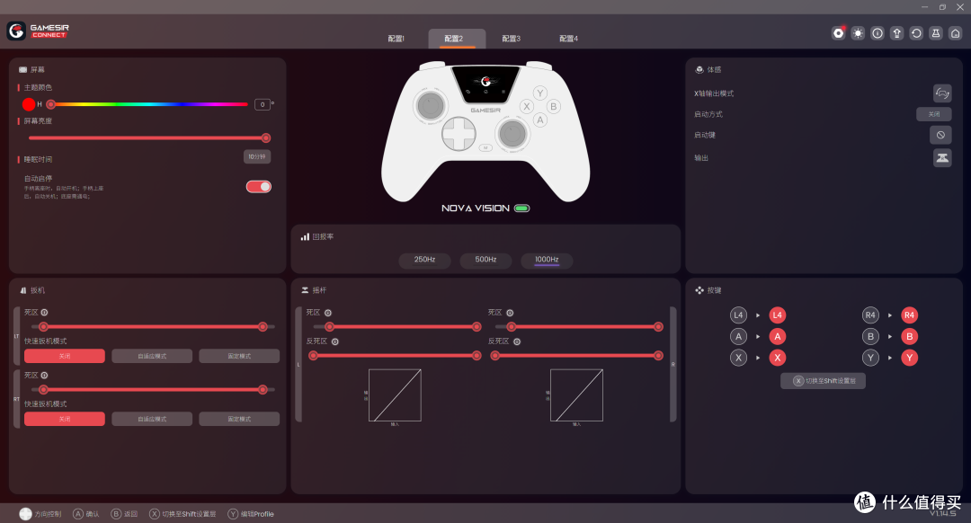Click the outlined L4 source button
Screen dimensions: 971x523
pyautogui.click(x=738, y=315)
